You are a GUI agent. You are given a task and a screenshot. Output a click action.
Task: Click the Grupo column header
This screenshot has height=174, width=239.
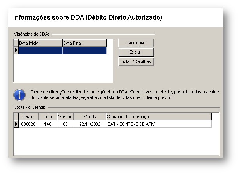click(x=28, y=117)
